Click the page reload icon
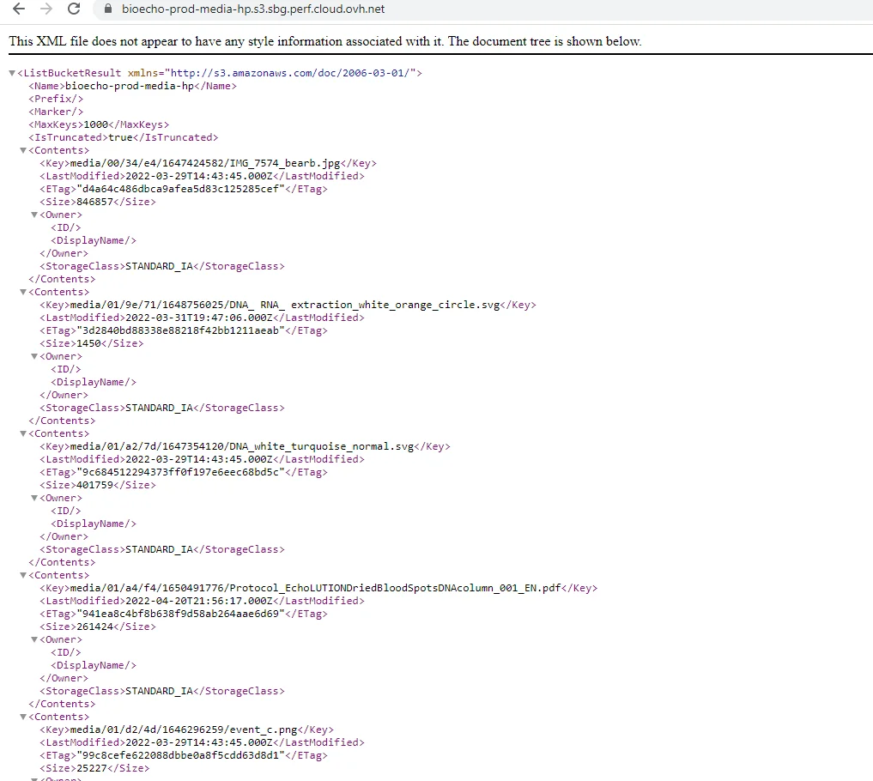Image resolution: width=873 pixels, height=781 pixels. coord(76,9)
